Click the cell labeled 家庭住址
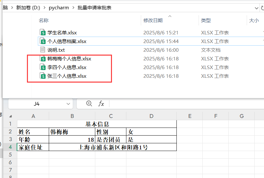Image resolution: width=264 pixels, height=178 pixels. tap(33, 147)
